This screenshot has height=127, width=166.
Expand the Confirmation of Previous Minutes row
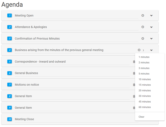click(x=151, y=39)
